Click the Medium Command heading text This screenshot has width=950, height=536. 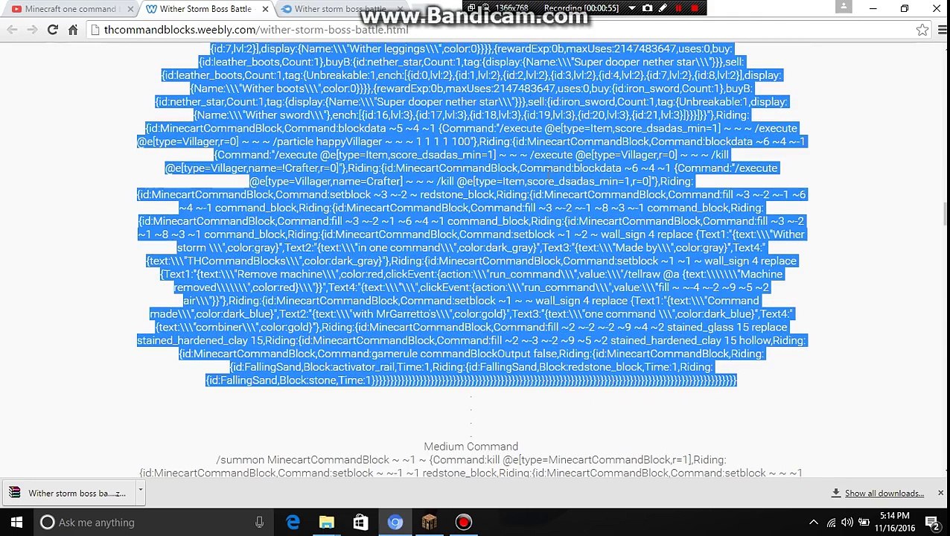point(471,447)
